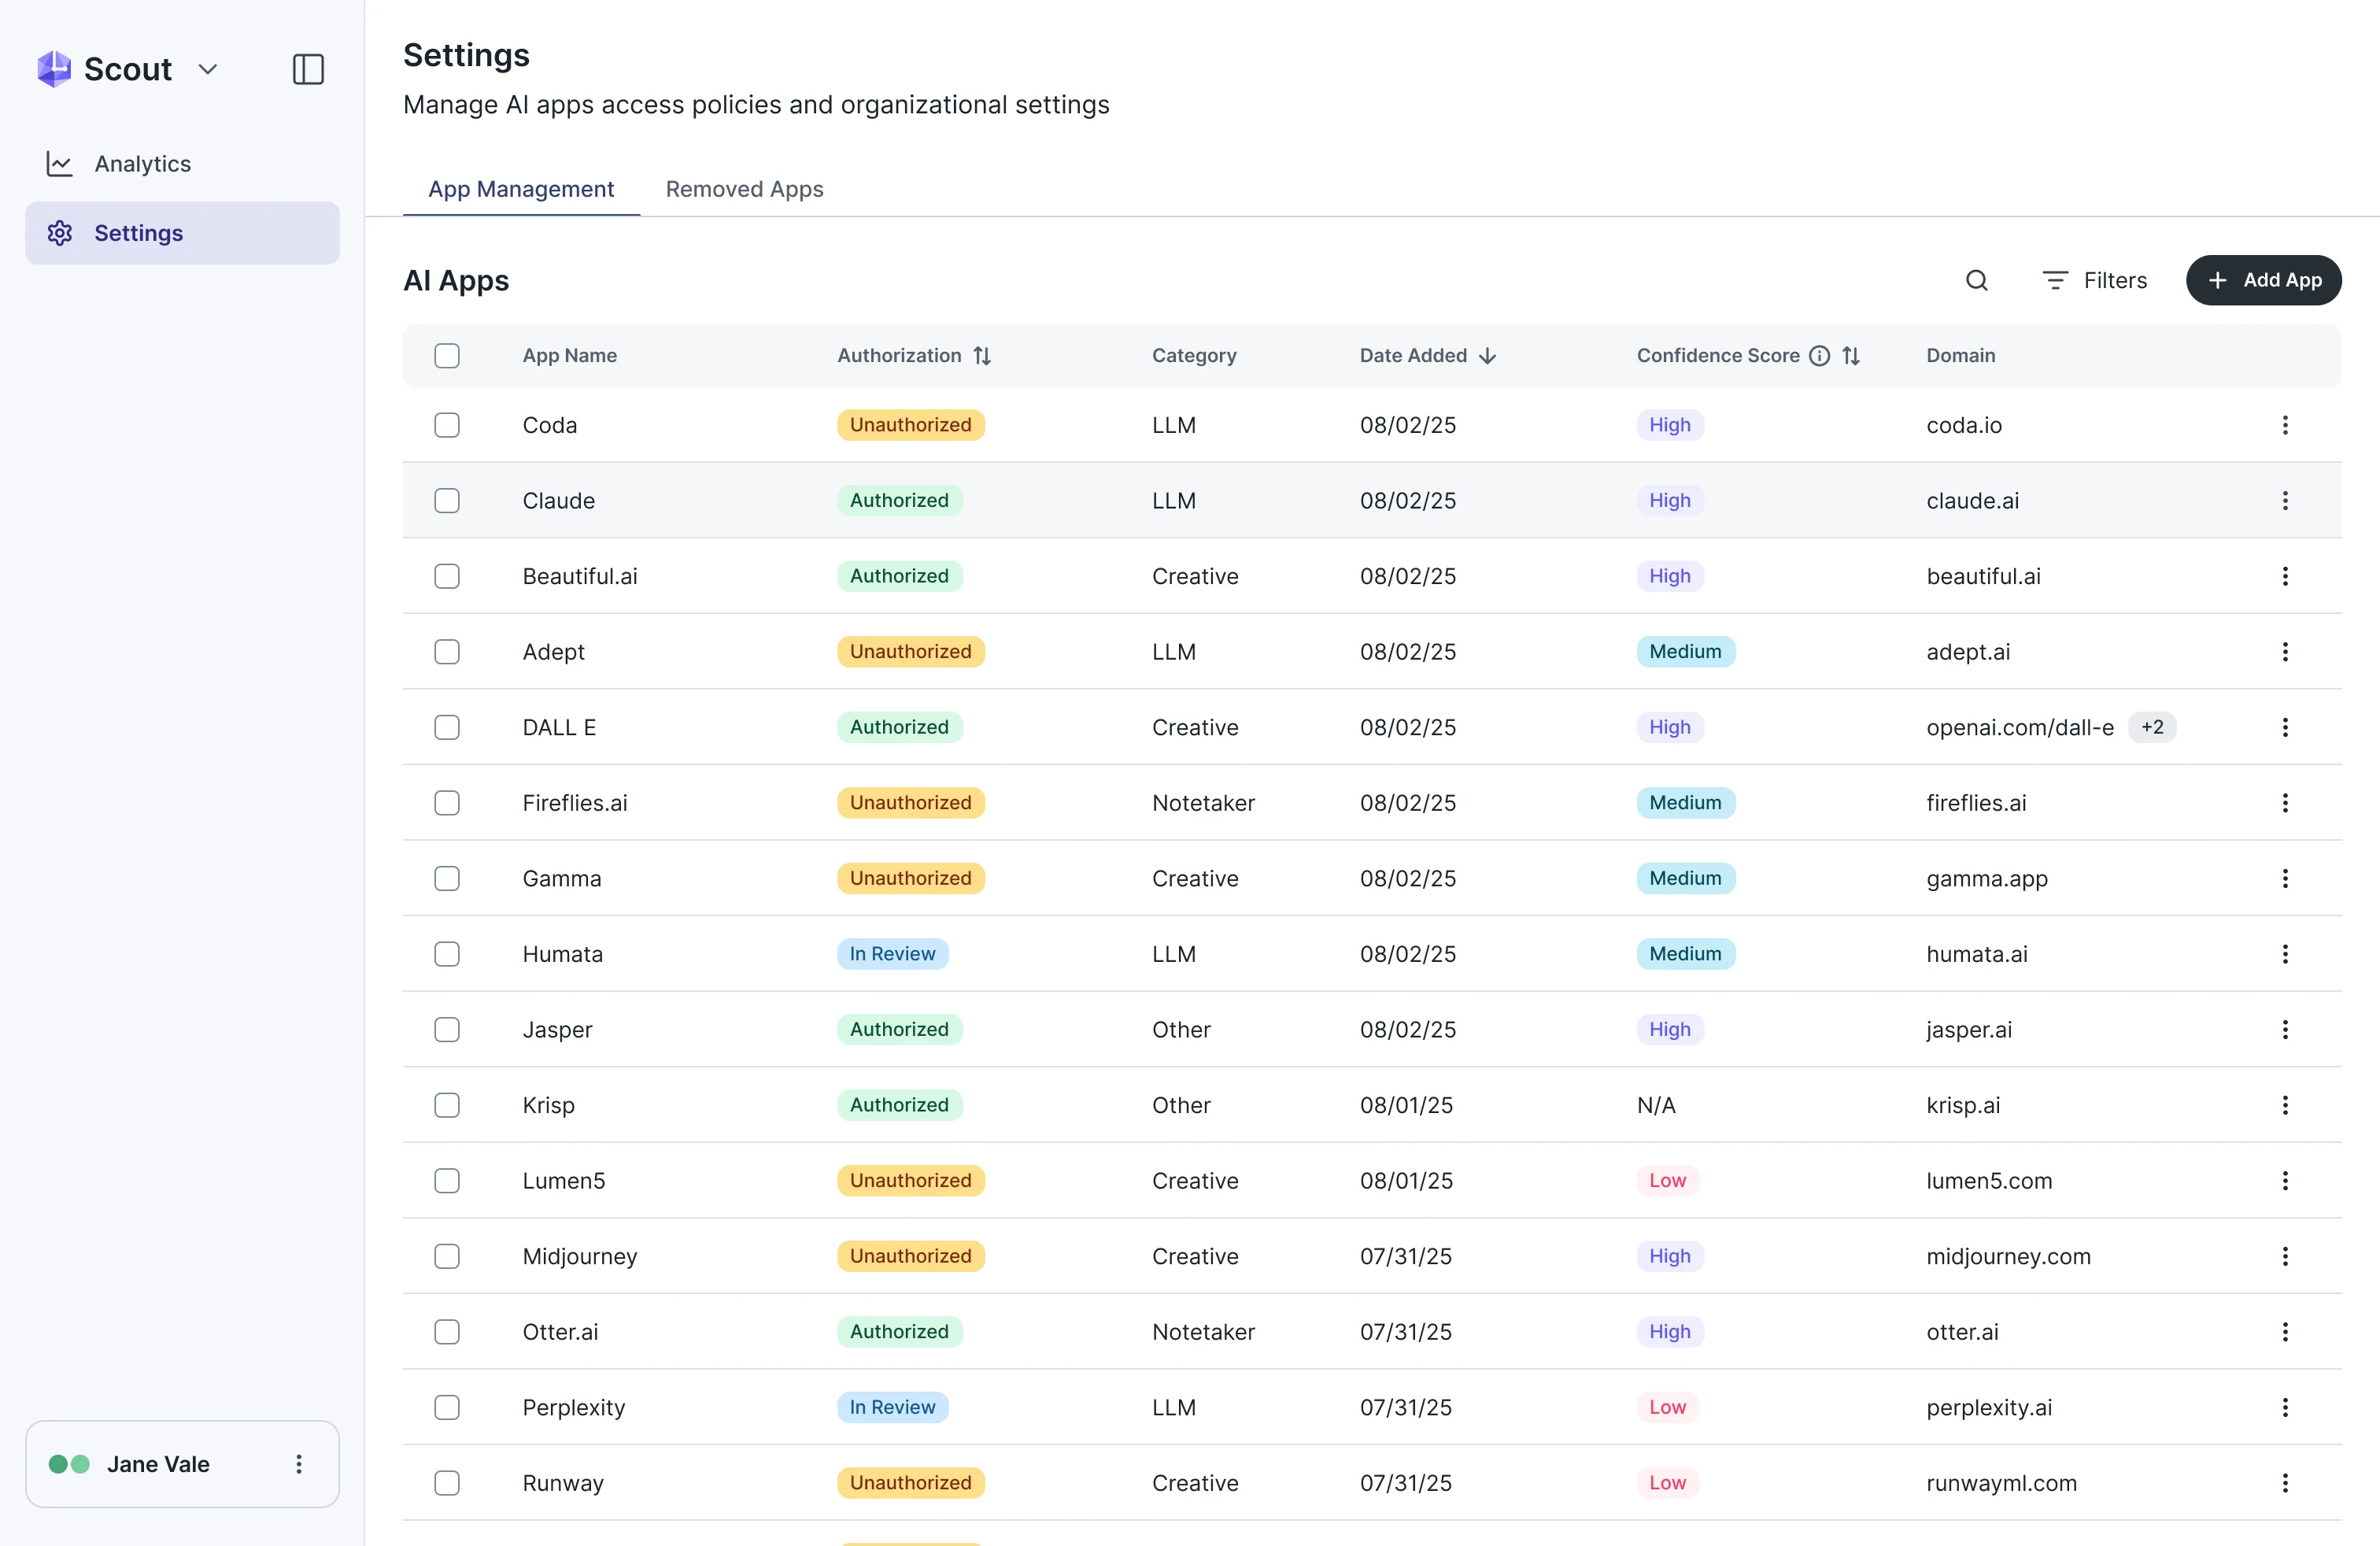The width and height of the screenshot is (2380, 1546).
Task: Open Jane Vale user menu dots
Action: click(x=298, y=1464)
